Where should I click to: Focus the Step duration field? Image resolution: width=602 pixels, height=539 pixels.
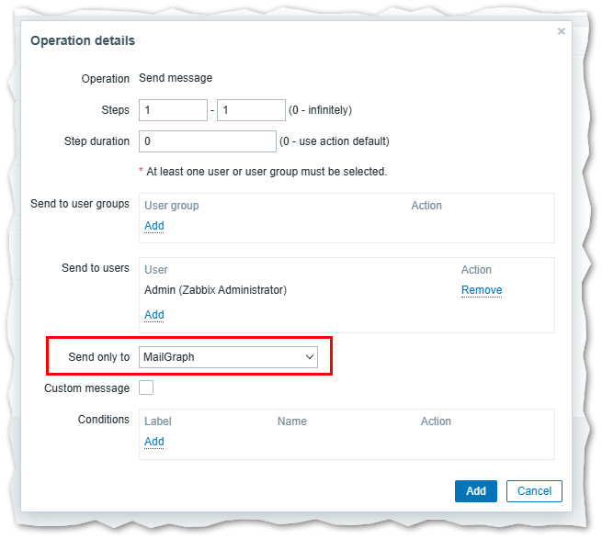tap(207, 141)
